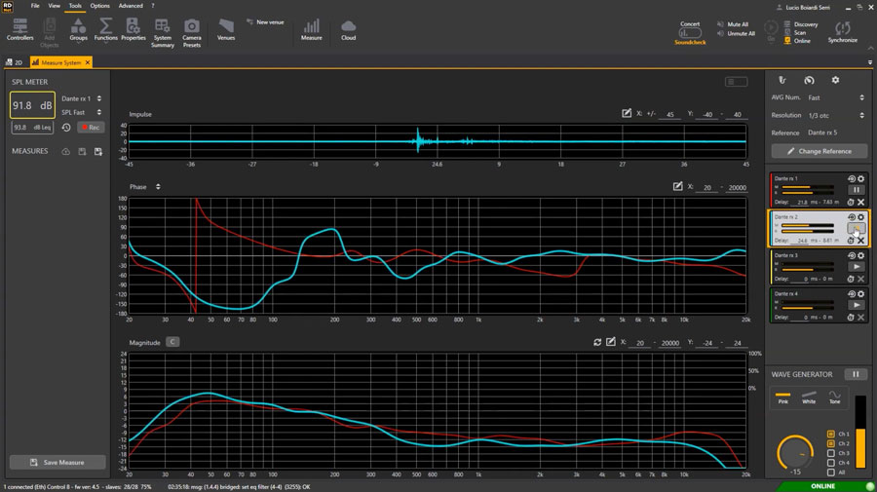The width and height of the screenshot is (877, 492).
Task: Toggle the Magnitude C coherence button
Action: (172, 342)
